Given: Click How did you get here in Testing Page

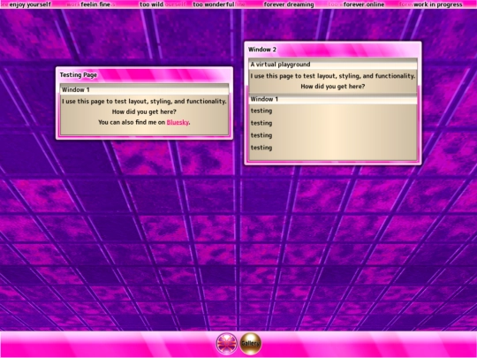Looking at the screenshot, I should 144,111.
